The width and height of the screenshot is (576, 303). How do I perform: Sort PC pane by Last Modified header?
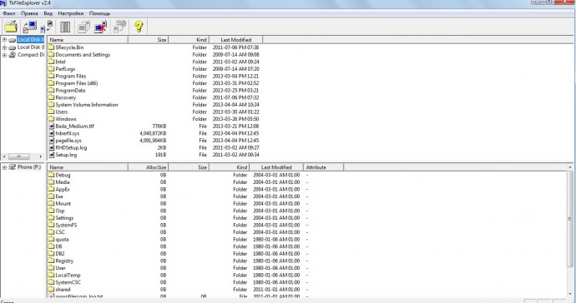(236, 40)
